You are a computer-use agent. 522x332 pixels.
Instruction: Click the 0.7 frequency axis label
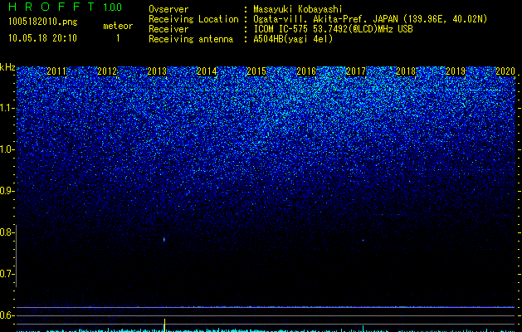point(7,274)
